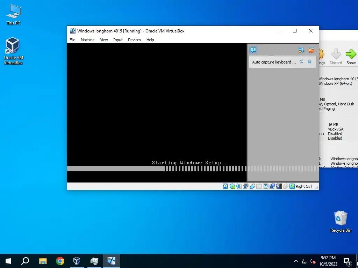Click 'VBoxVGA' graphics controller text in Manager
The image size is (358, 268).
(336, 129)
